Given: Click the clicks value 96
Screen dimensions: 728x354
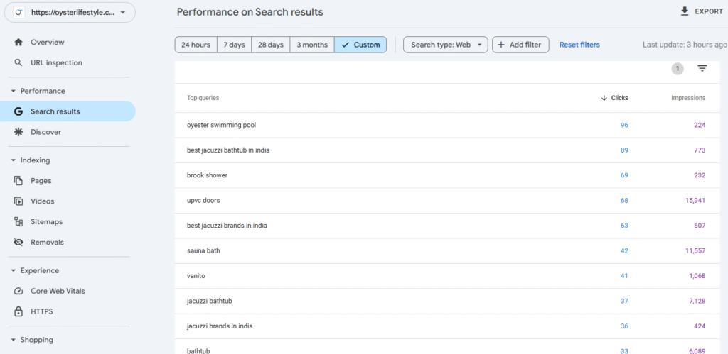Looking at the screenshot, I should point(624,125).
